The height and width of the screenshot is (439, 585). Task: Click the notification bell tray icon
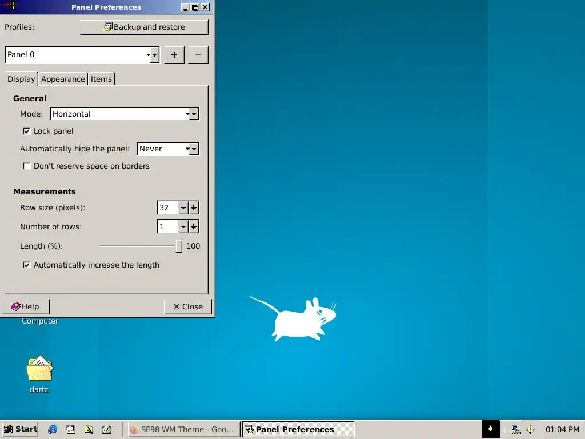pyautogui.click(x=490, y=429)
